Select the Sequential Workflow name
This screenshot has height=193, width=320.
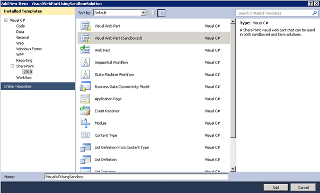pos(111,62)
